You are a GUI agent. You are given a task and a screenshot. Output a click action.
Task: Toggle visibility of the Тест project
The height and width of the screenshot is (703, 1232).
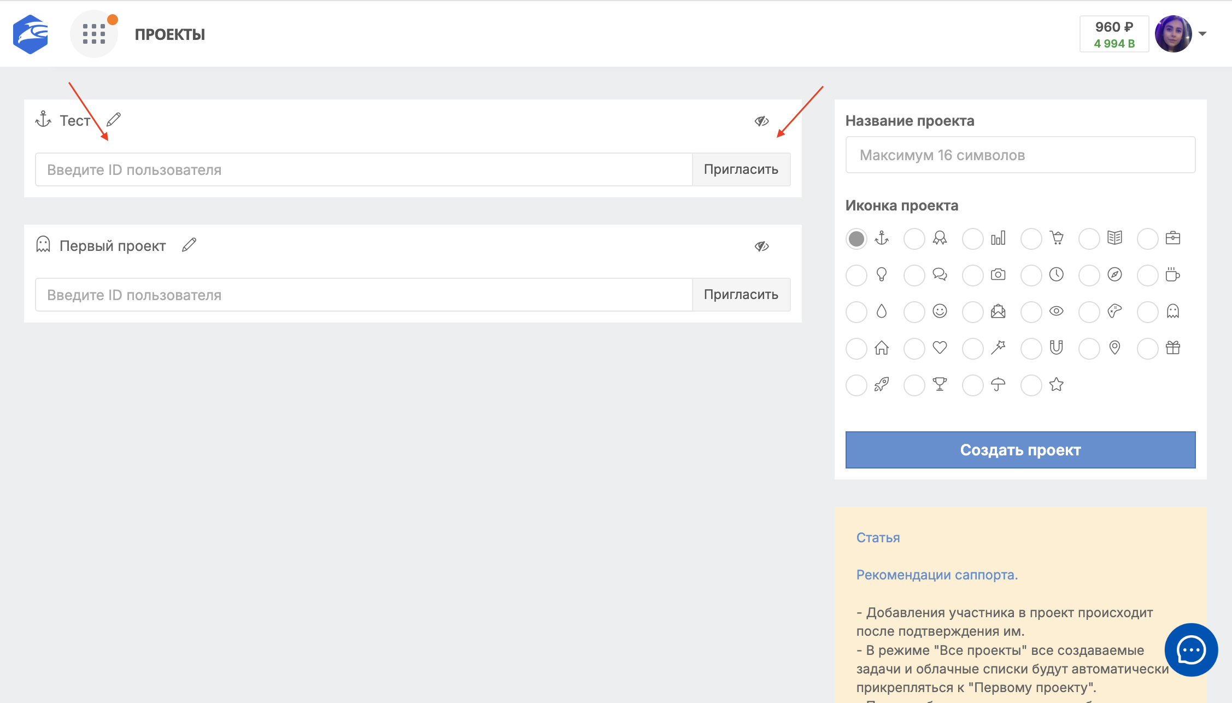click(x=762, y=121)
